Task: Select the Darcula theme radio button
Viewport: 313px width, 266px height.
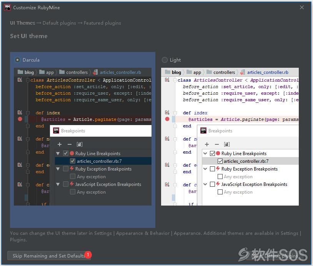Action: tap(17, 60)
